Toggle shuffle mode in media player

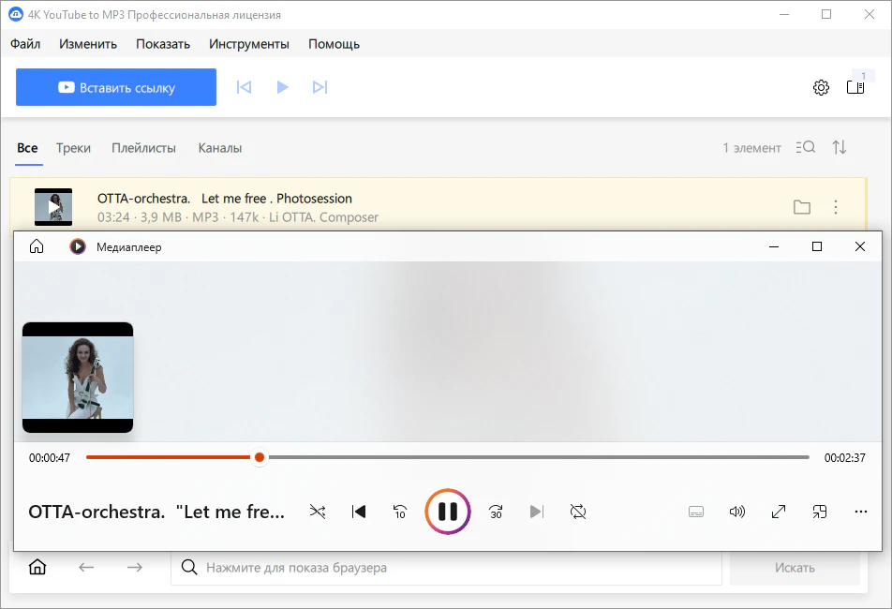pos(318,512)
